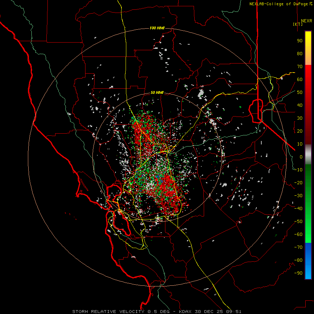Click the -90 scale label
Image resolution: width=314 pixels, height=314 pixels.
(298, 273)
